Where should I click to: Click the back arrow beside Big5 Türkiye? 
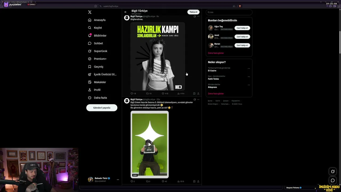click(125, 12)
